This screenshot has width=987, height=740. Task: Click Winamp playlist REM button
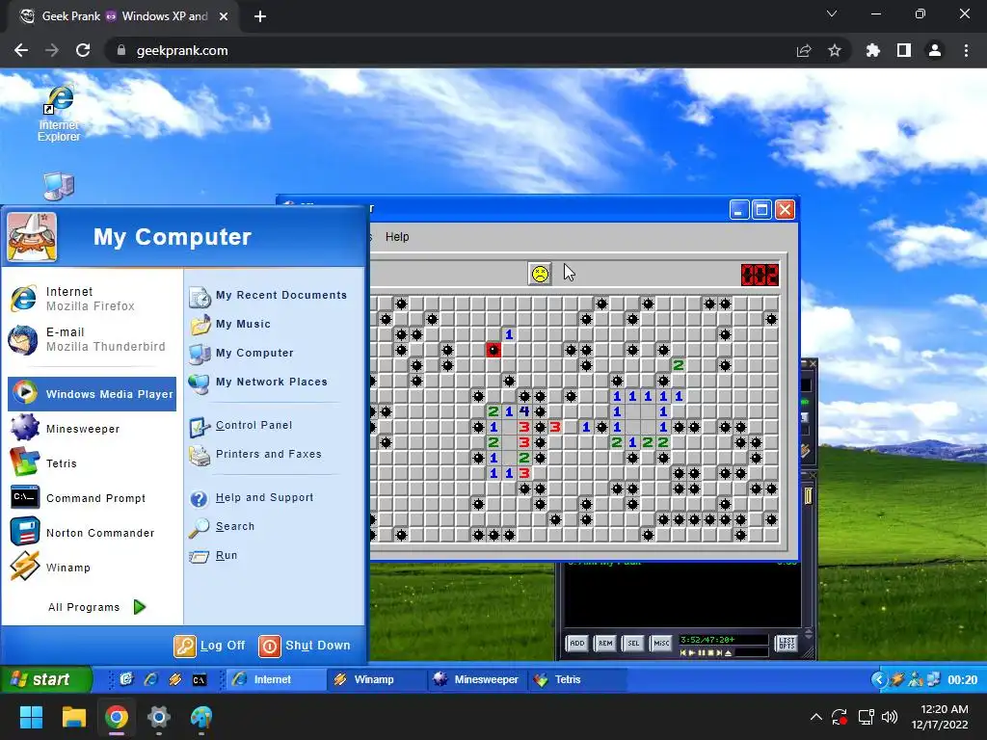[605, 643]
